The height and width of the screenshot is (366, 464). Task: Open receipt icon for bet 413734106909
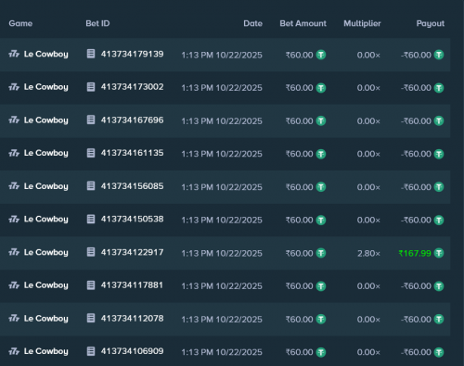pos(91,351)
